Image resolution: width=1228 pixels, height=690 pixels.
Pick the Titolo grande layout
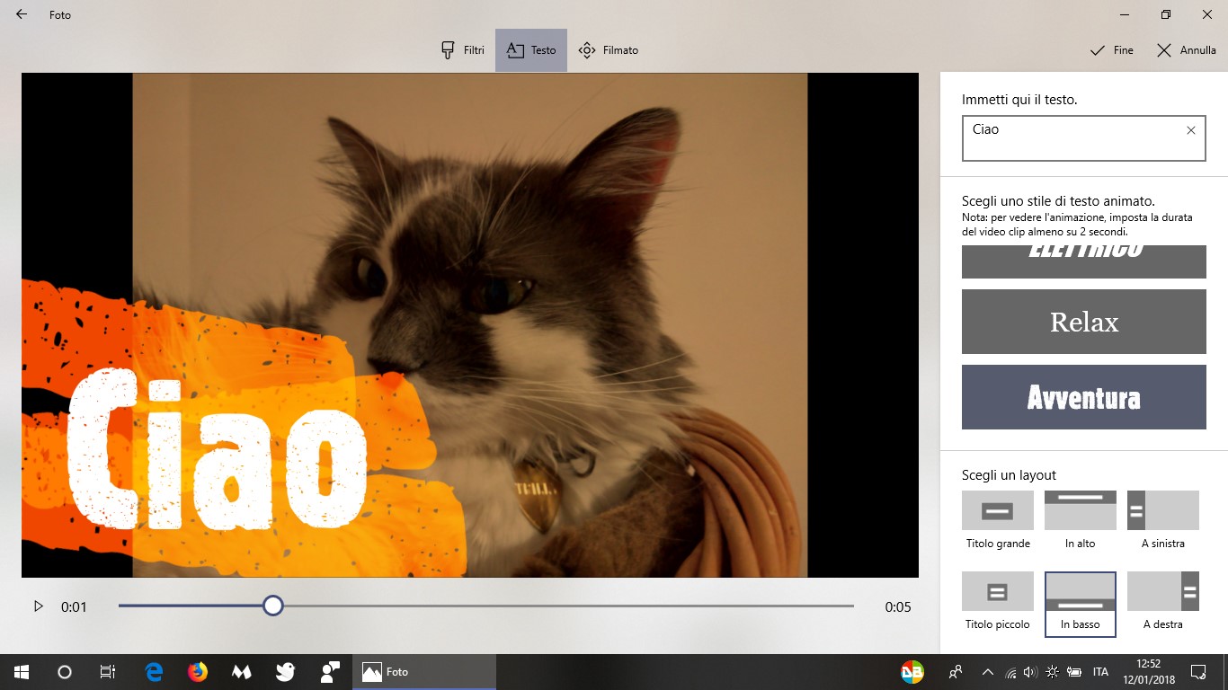click(x=998, y=520)
